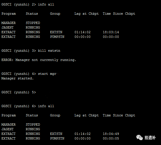The image size is (161, 145).
Task: Click EXTSTN group in the first table
Action: (x=56, y=32)
